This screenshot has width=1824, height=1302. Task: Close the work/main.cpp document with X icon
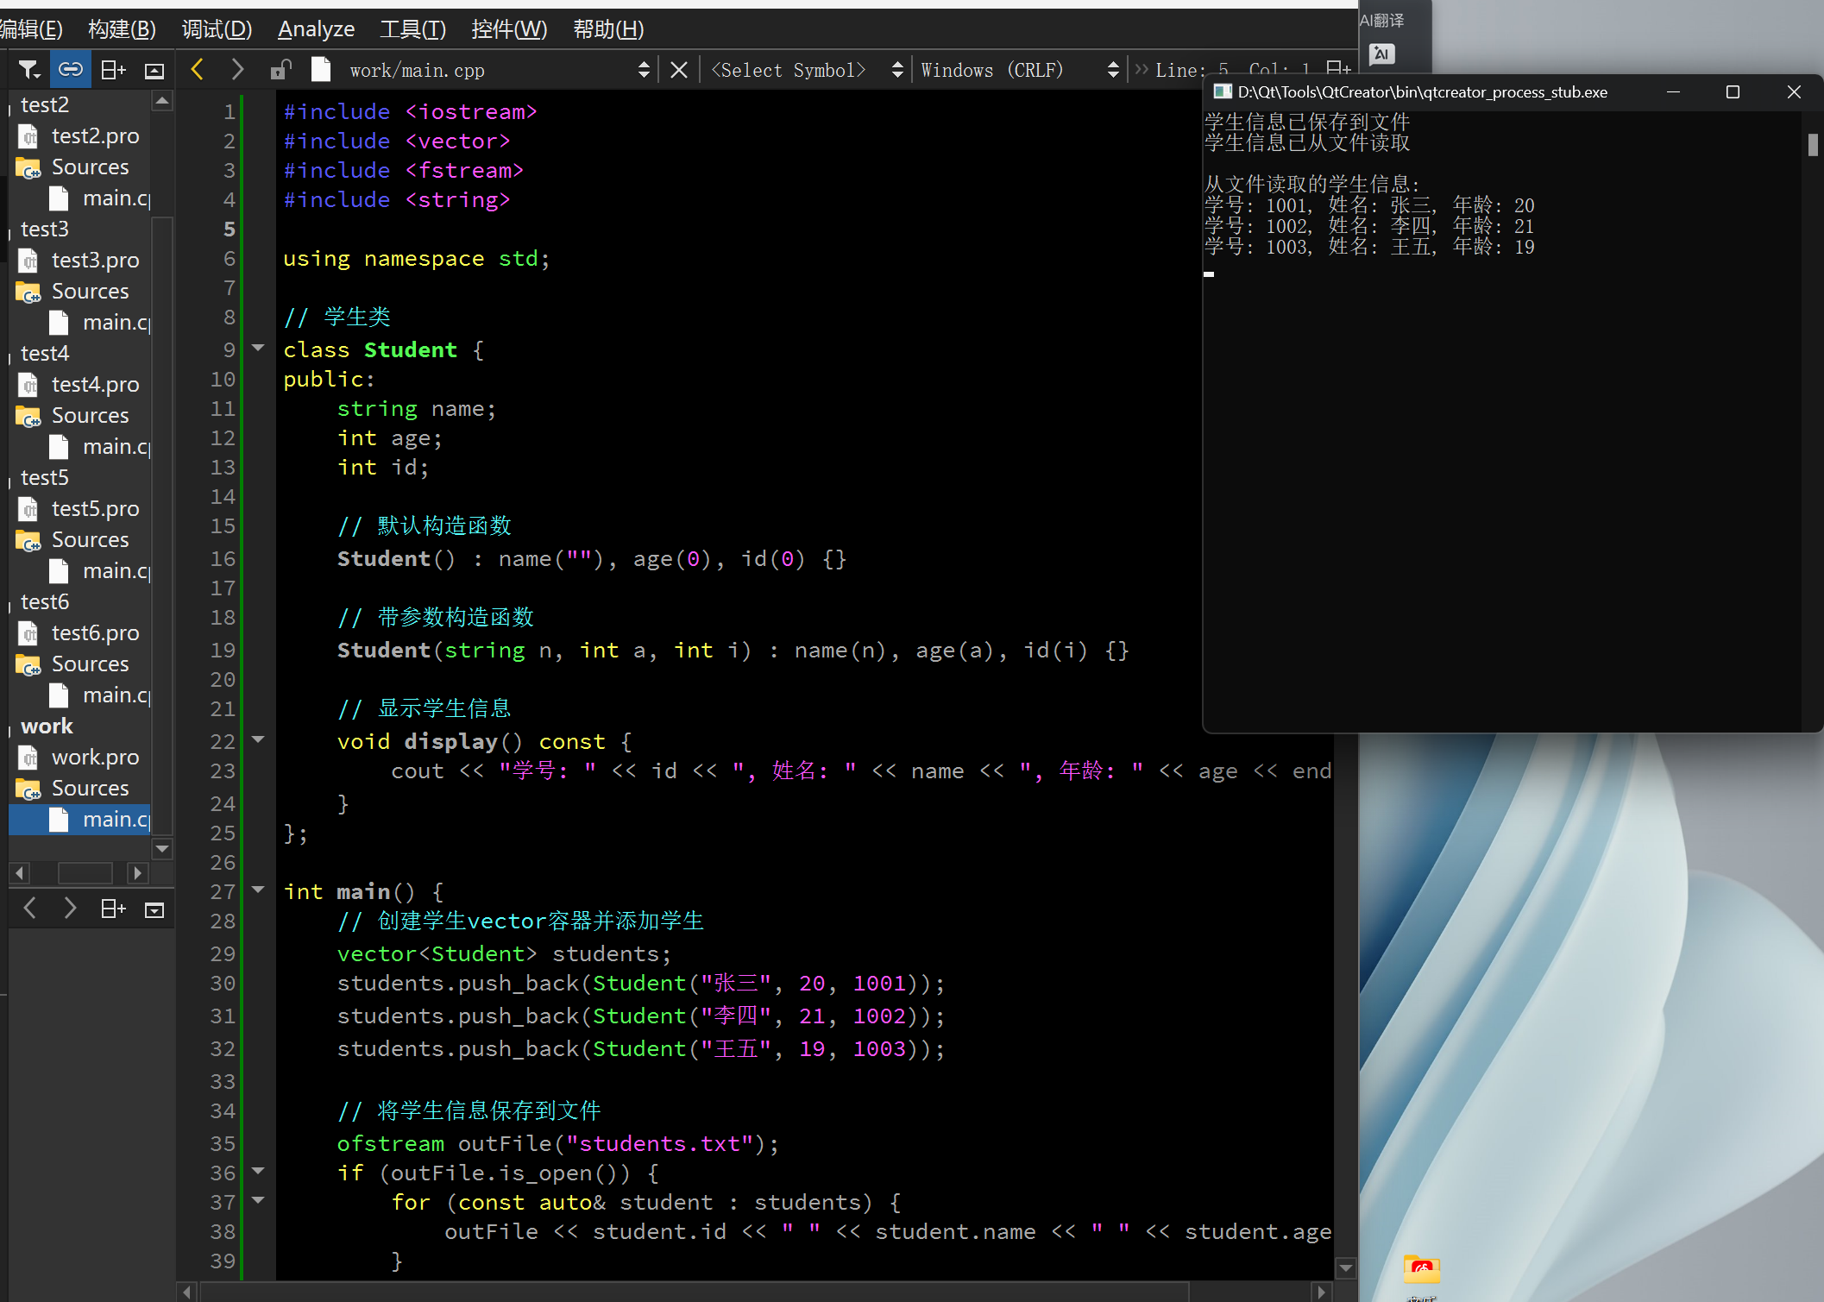click(679, 70)
